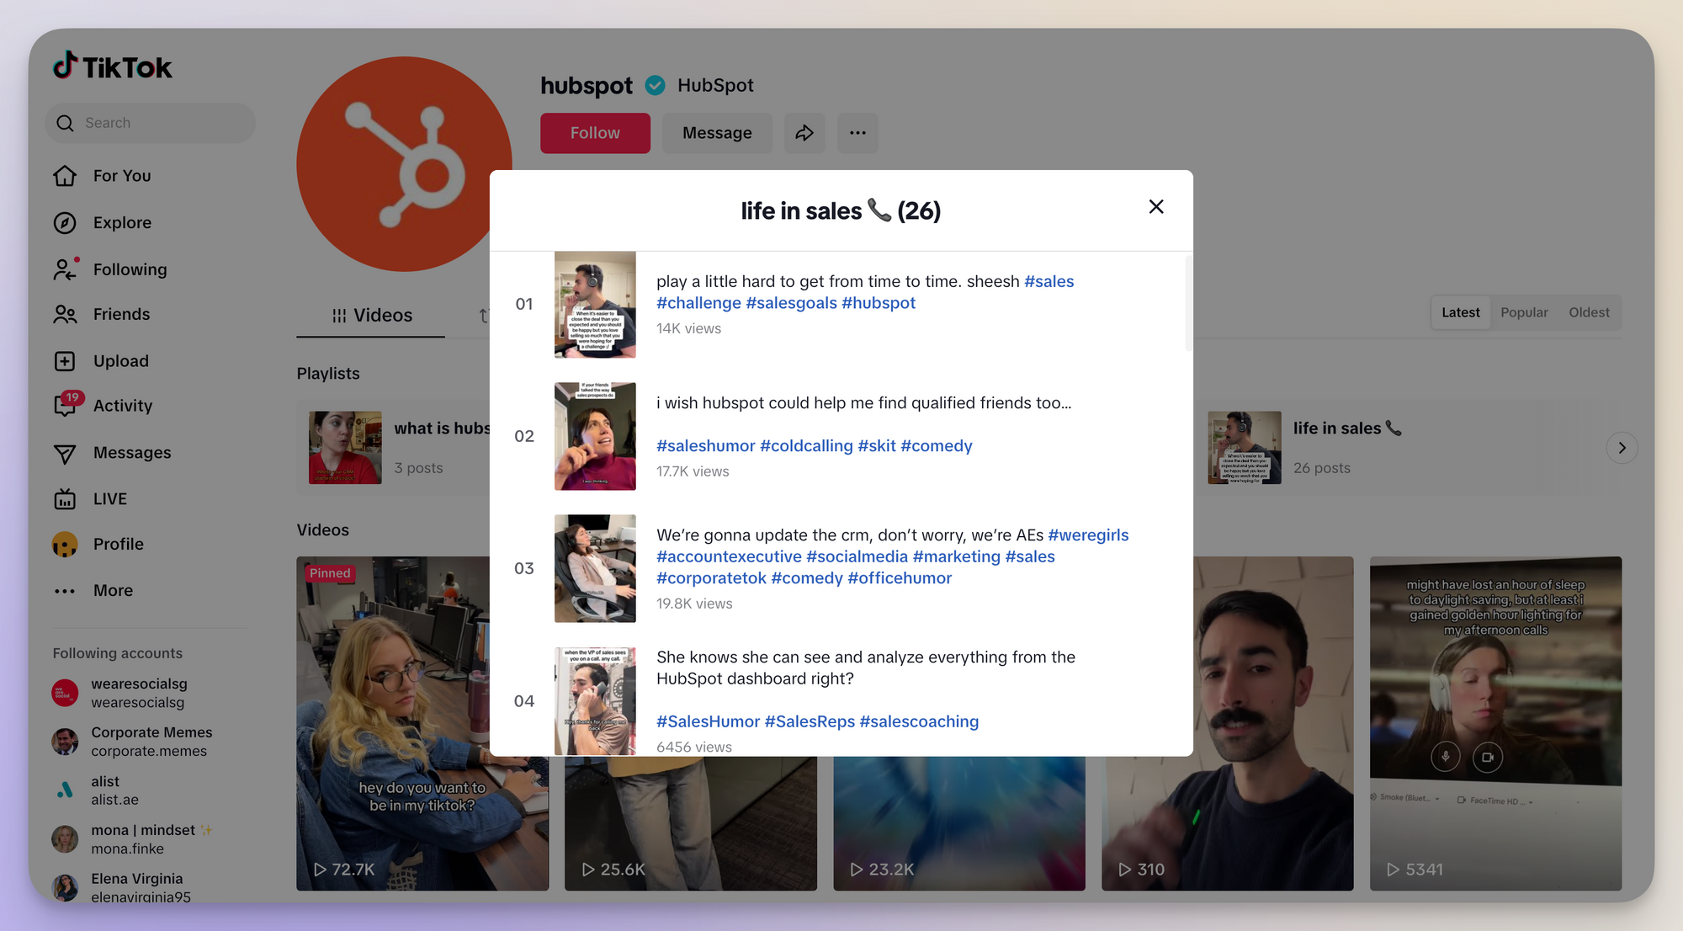Click #saleshumor hashtag link
The width and height of the screenshot is (1683, 931).
[x=703, y=444]
